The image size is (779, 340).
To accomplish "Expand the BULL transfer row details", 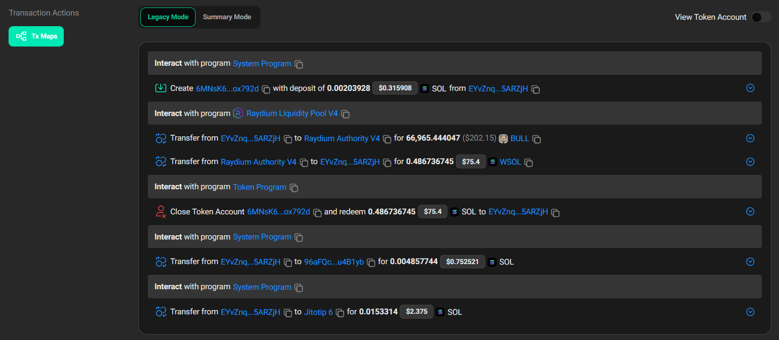I will (750, 138).
